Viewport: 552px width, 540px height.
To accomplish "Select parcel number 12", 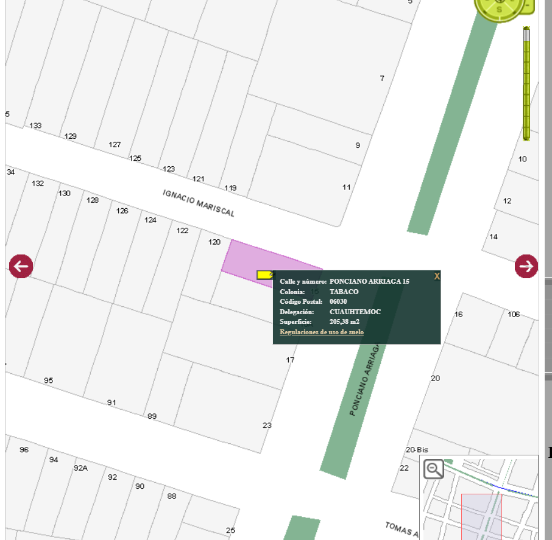I will tap(508, 201).
